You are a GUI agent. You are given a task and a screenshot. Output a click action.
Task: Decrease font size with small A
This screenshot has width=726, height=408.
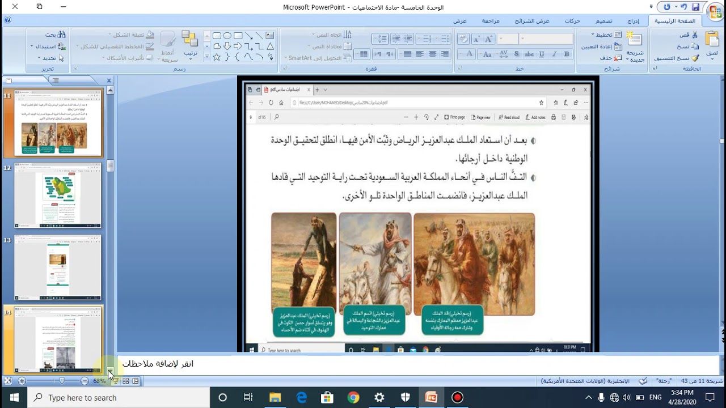476,39
